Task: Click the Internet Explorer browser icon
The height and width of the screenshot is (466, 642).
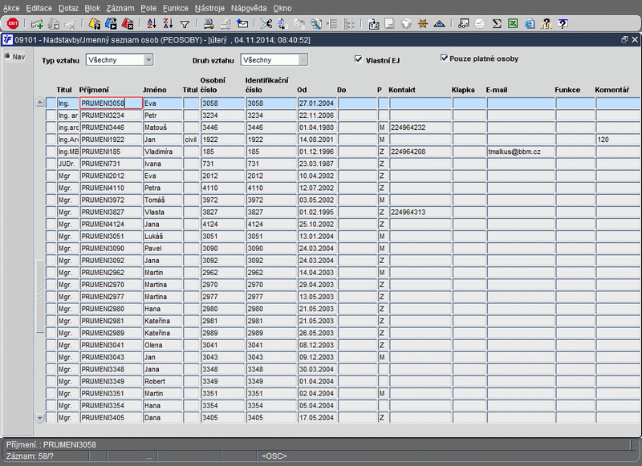Action: click(530, 24)
